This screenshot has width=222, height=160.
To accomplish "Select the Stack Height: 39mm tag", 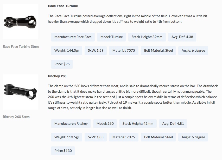I will (x=147, y=37).
